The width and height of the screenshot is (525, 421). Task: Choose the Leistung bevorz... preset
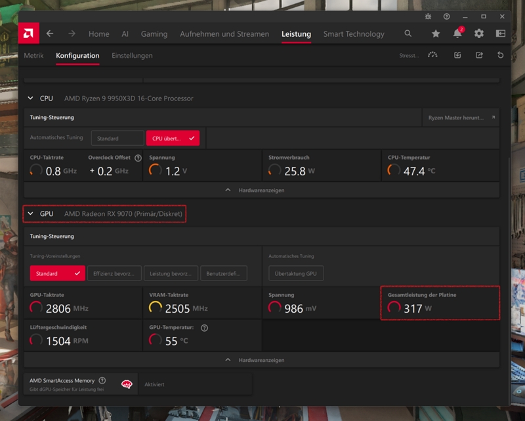click(x=171, y=273)
